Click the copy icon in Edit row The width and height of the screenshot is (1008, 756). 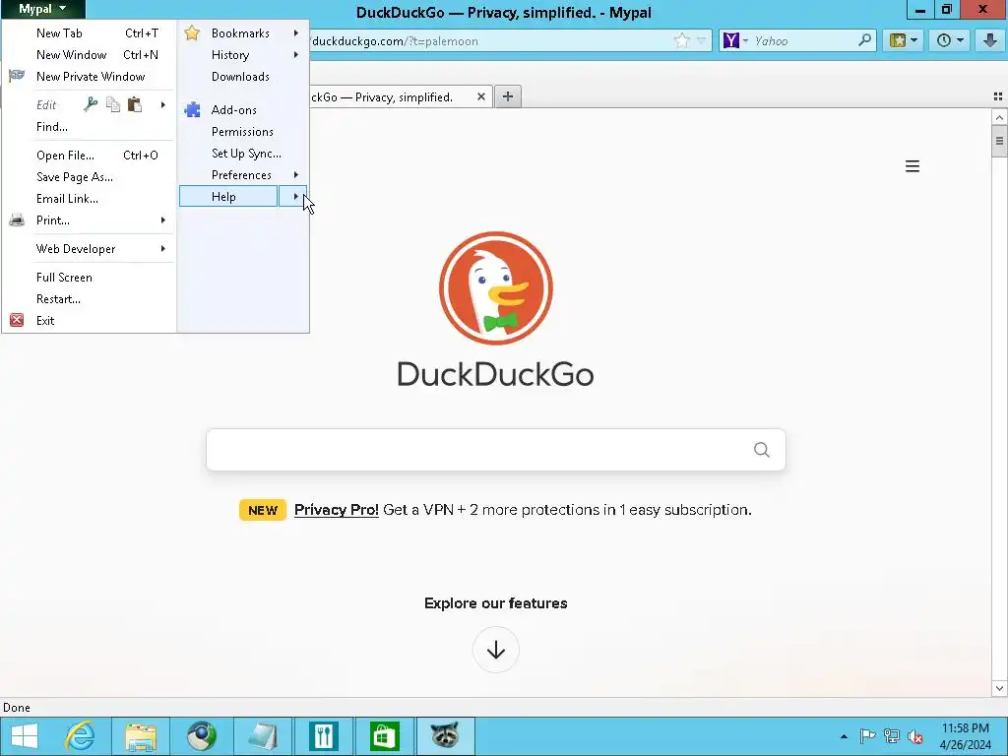[113, 104]
